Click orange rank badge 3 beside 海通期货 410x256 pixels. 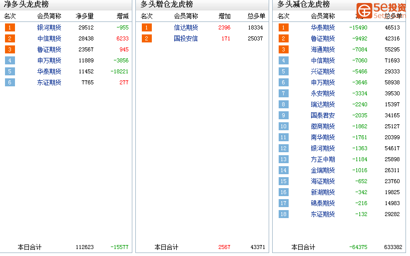coord(284,49)
